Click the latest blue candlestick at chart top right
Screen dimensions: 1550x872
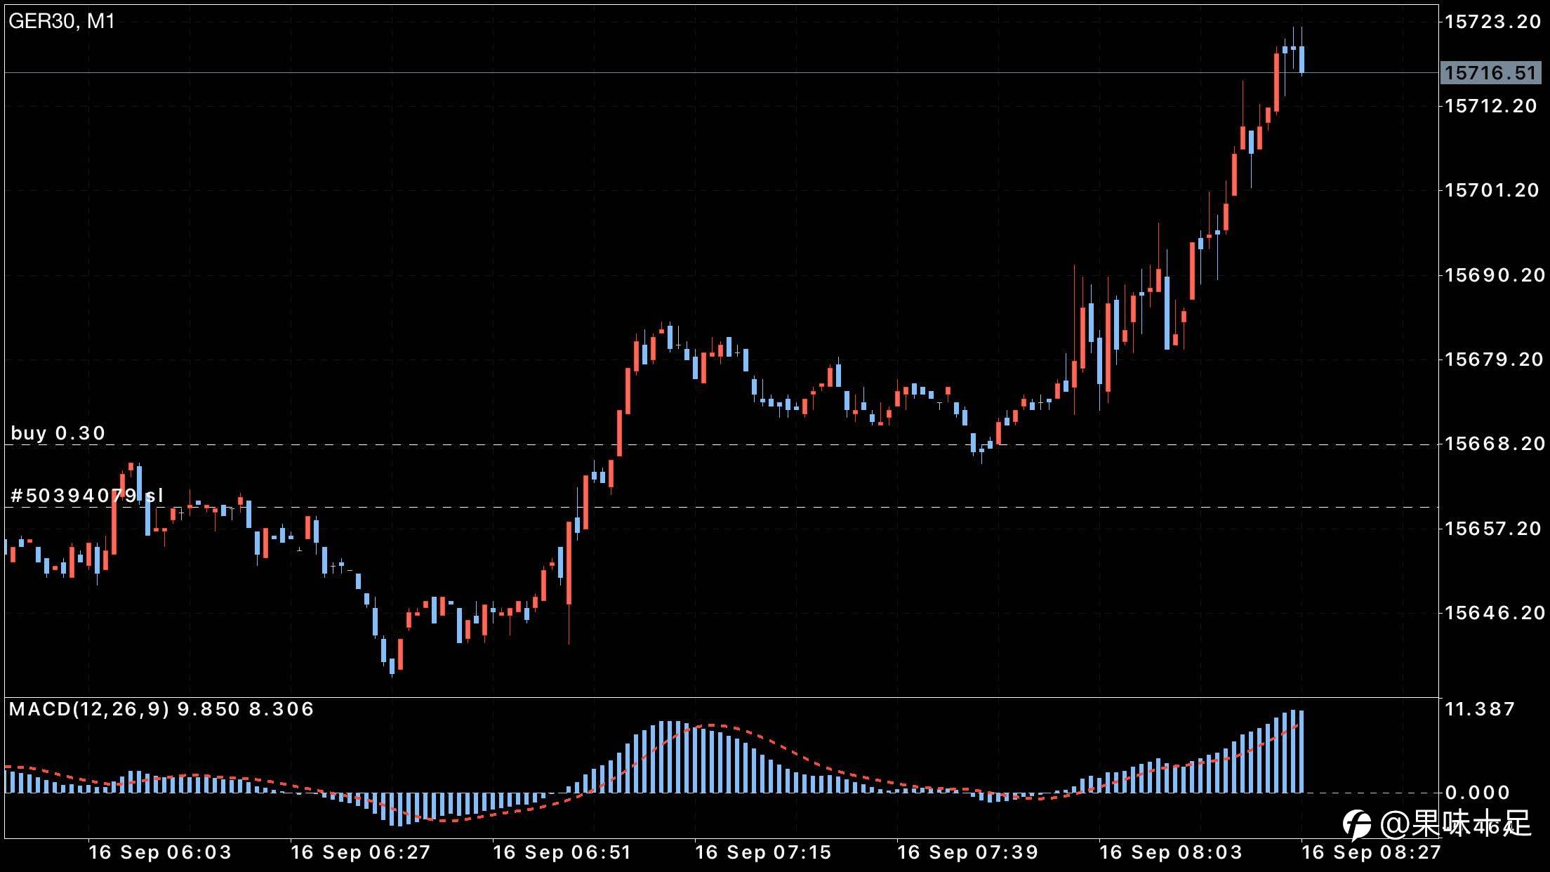point(1301,59)
